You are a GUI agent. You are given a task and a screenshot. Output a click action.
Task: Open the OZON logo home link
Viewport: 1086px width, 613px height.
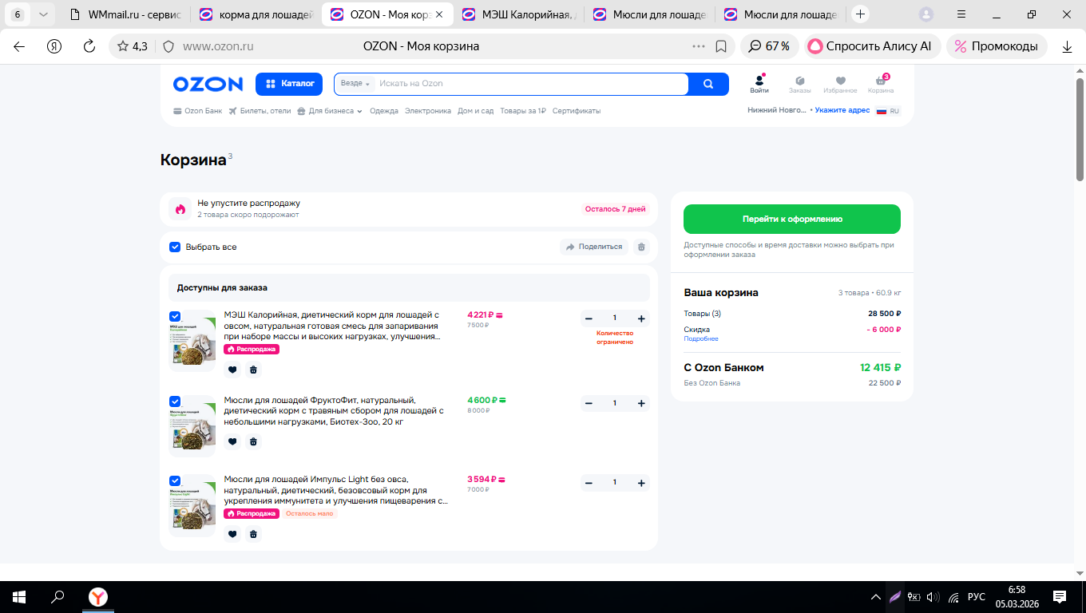tap(208, 84)
